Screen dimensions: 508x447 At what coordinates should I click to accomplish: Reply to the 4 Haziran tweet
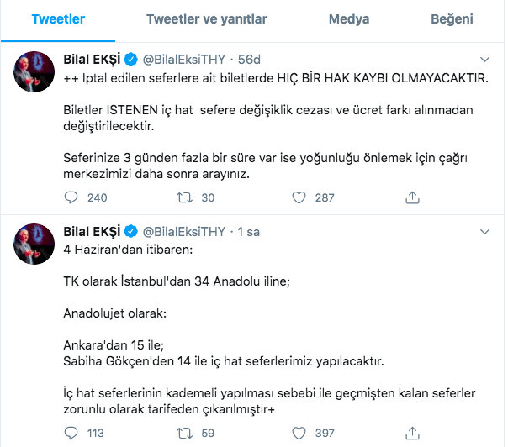pyautogui.click(x=71, y=433)
